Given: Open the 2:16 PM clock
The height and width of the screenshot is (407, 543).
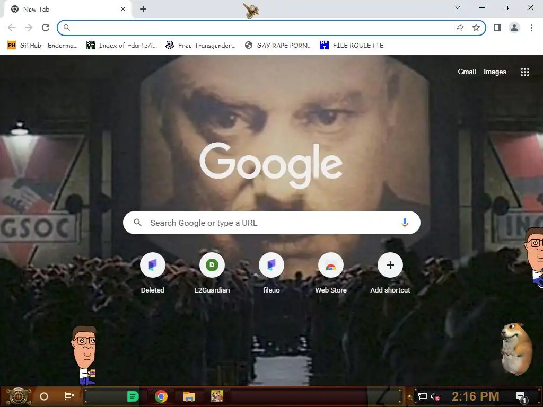Looking at the screenshot, I should 476,396.
